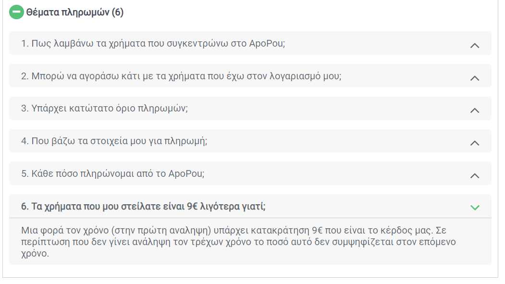This screenshot has width=505, height=284.
Task: Collapse section with the green minus icon
Action: (x=16, y=12)
